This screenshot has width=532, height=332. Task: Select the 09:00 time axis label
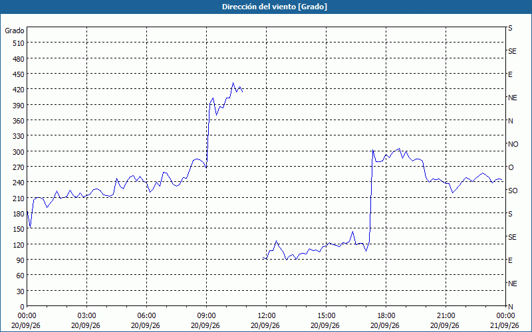coord(207,316)
